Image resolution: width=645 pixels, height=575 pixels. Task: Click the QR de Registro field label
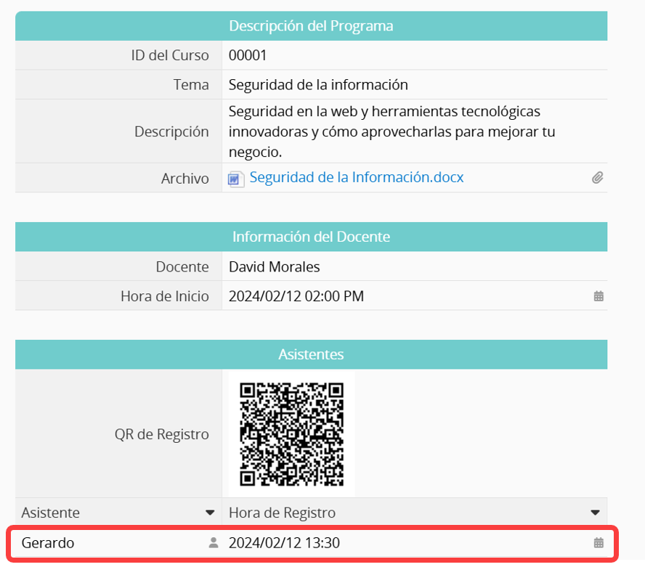click(161, 434)
